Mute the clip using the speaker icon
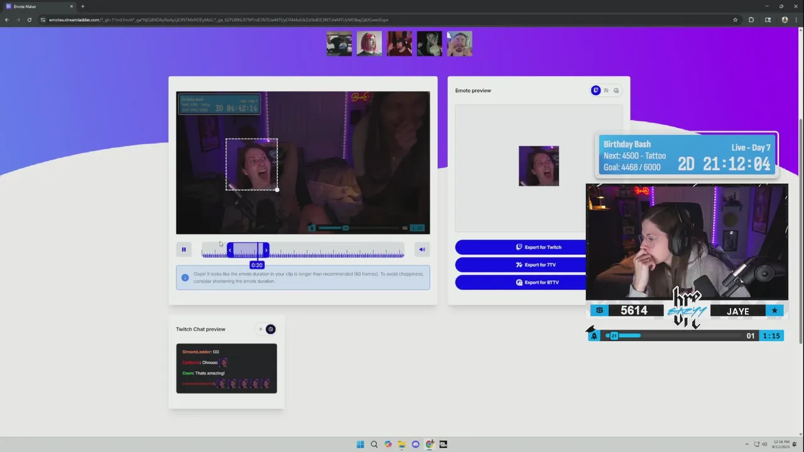The image size is (804, 452). 422,250
